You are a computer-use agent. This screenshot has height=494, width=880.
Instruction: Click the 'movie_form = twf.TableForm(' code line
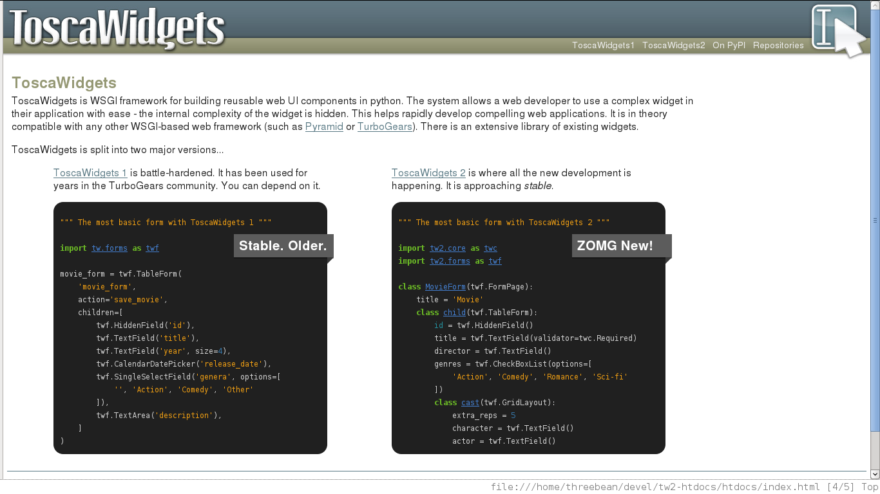pos(121,274)
